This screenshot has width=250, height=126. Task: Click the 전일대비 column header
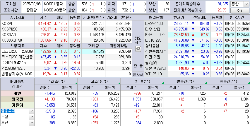click(200, 17)
